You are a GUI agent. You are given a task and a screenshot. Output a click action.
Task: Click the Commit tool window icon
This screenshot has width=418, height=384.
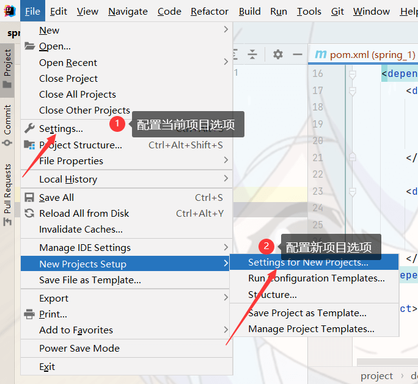click(x=7, y=143)
